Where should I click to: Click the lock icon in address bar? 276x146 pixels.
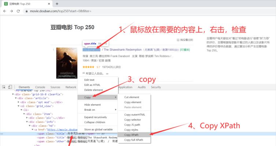click(x=27, y=11)
